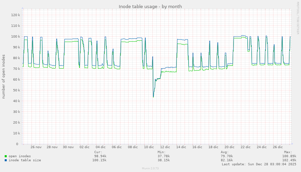Select the 'open inodes' legend label
301x172 pixels.
(x=19, y=156)
